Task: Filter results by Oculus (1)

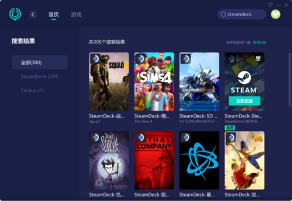Action: coord(32,90)
